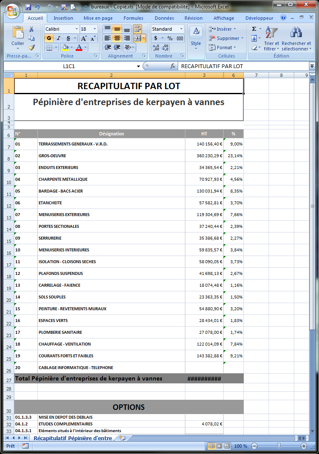The height and width of the screenshot is (454, 319).
Task: Zoom out with the minus button
Action: pos(254,446)
